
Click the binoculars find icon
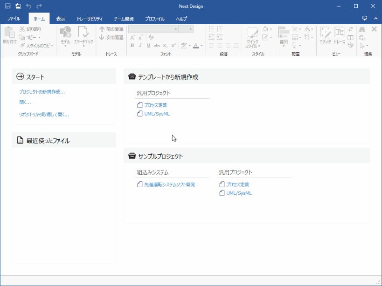362,29
